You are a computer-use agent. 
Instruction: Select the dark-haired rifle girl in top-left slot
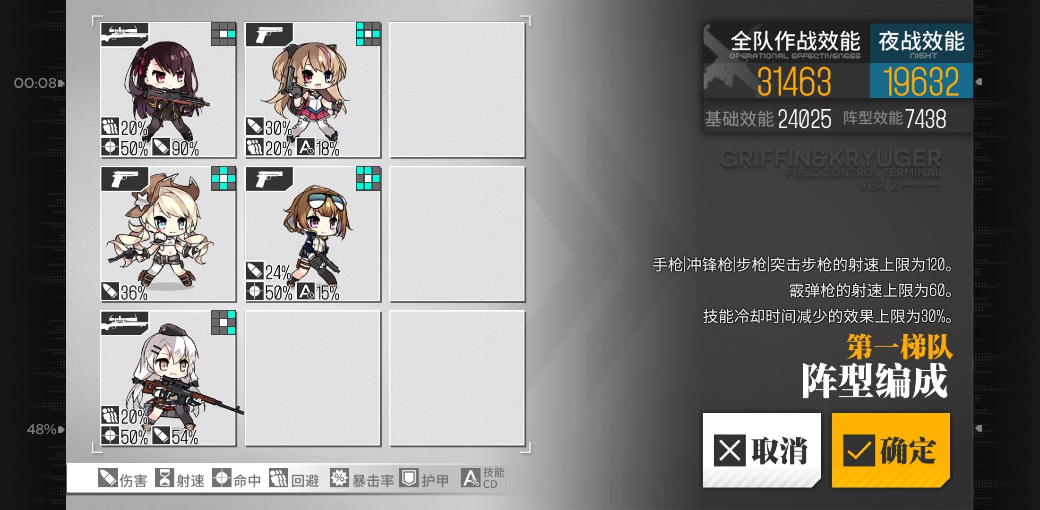pyautogui.click(x=168, y=90)
